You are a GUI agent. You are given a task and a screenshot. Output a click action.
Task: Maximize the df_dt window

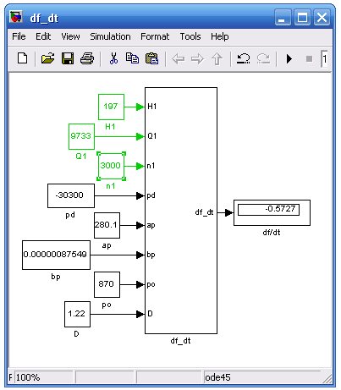(302, 17)
